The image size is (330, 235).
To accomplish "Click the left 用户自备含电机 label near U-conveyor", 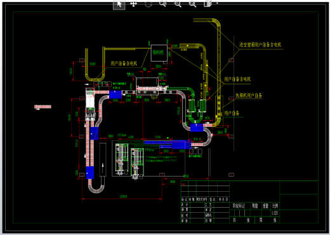I will click(124, 64).
